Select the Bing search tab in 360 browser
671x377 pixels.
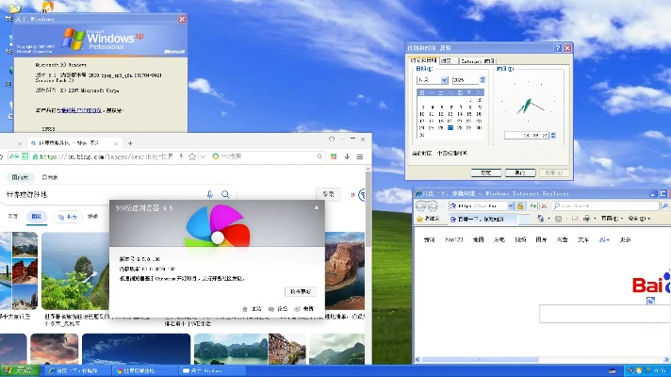[x=74, y=143]
